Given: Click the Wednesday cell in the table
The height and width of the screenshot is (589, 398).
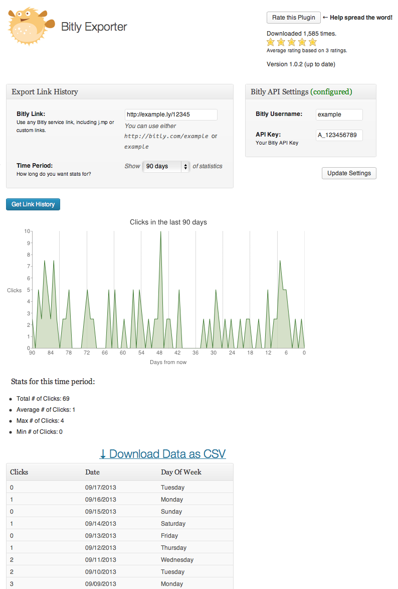Looking at the screenshot, I should [x=177, y=560].
